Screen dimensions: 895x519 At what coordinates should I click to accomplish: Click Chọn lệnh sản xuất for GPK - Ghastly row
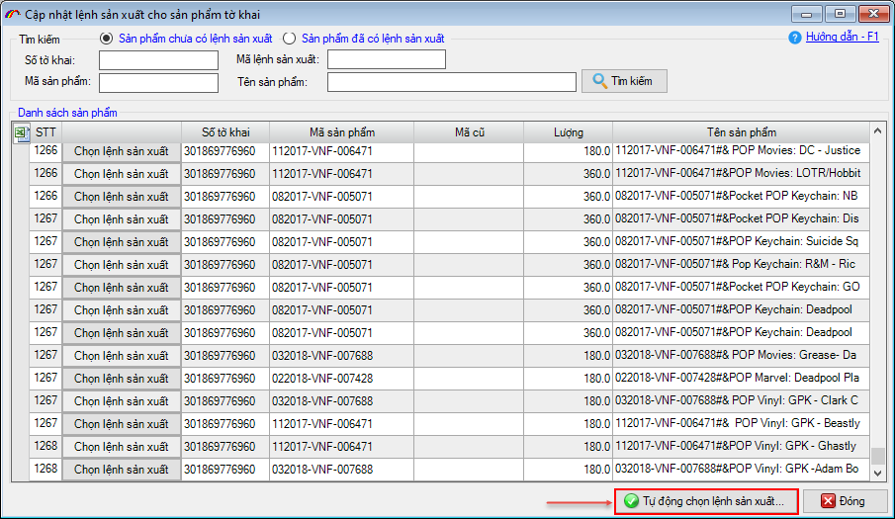[122, 447]
